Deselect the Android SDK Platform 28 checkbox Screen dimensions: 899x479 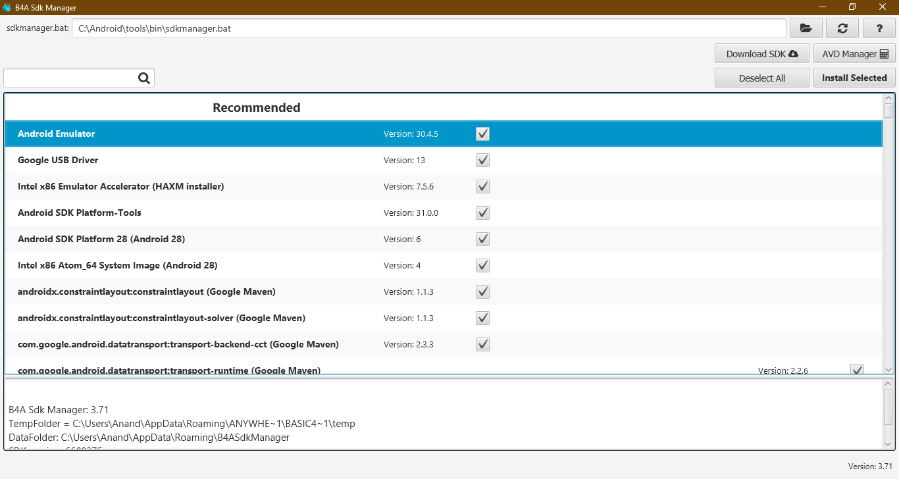click(x=482, y=239)
